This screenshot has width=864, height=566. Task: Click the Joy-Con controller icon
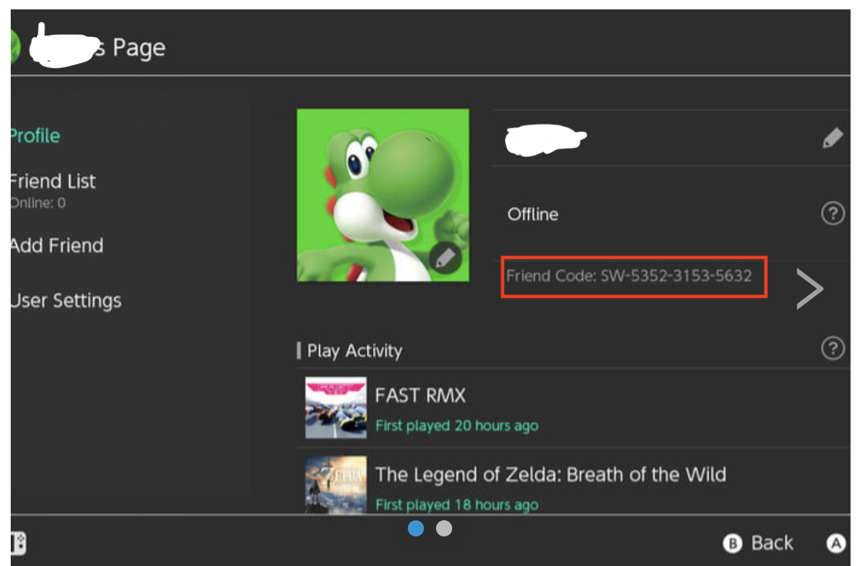pos(18,543)
